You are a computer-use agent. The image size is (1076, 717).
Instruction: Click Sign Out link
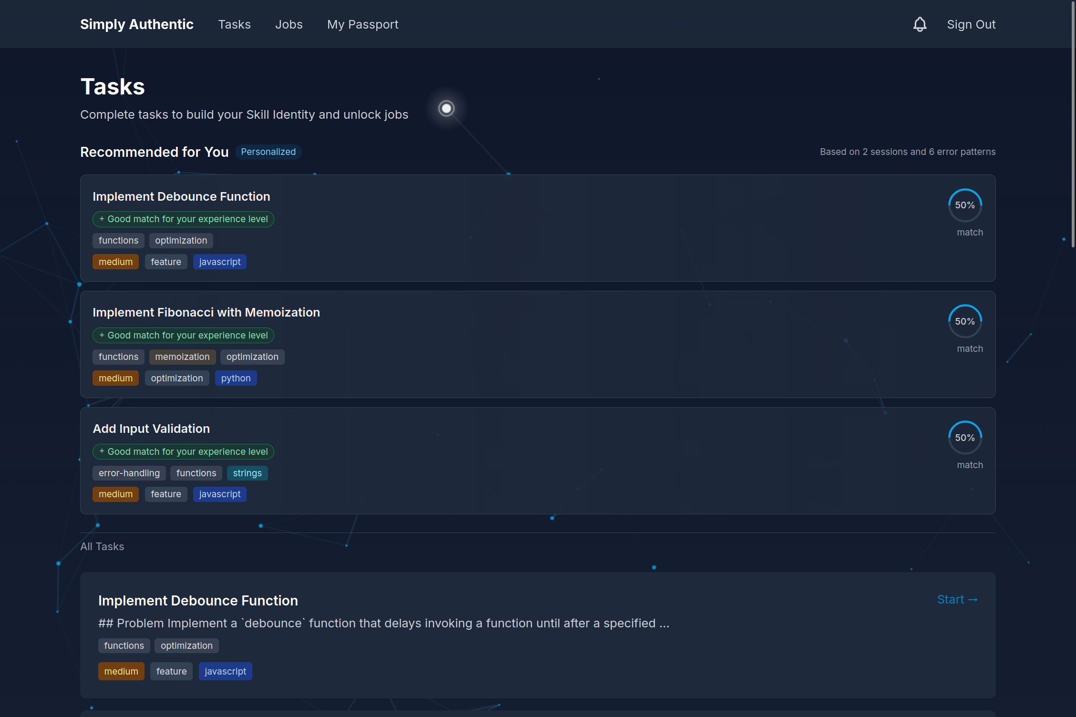coord(971,24)
